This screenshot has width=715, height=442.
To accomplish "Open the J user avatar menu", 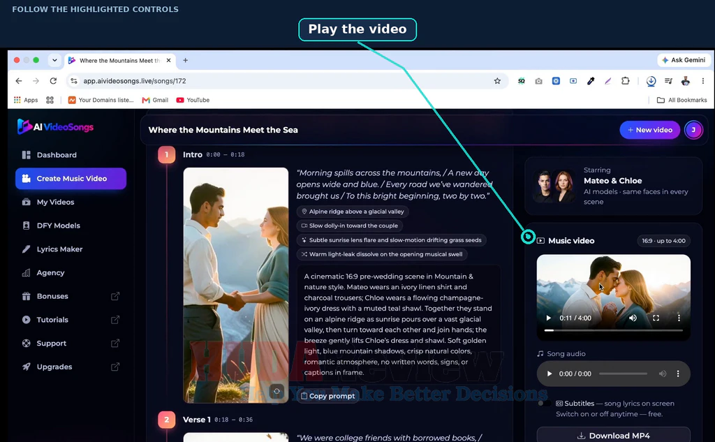I will [x=693, y=130].
